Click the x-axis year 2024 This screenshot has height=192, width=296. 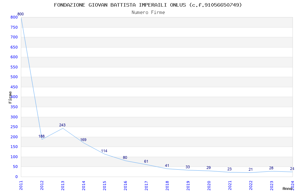coord(293,185)
